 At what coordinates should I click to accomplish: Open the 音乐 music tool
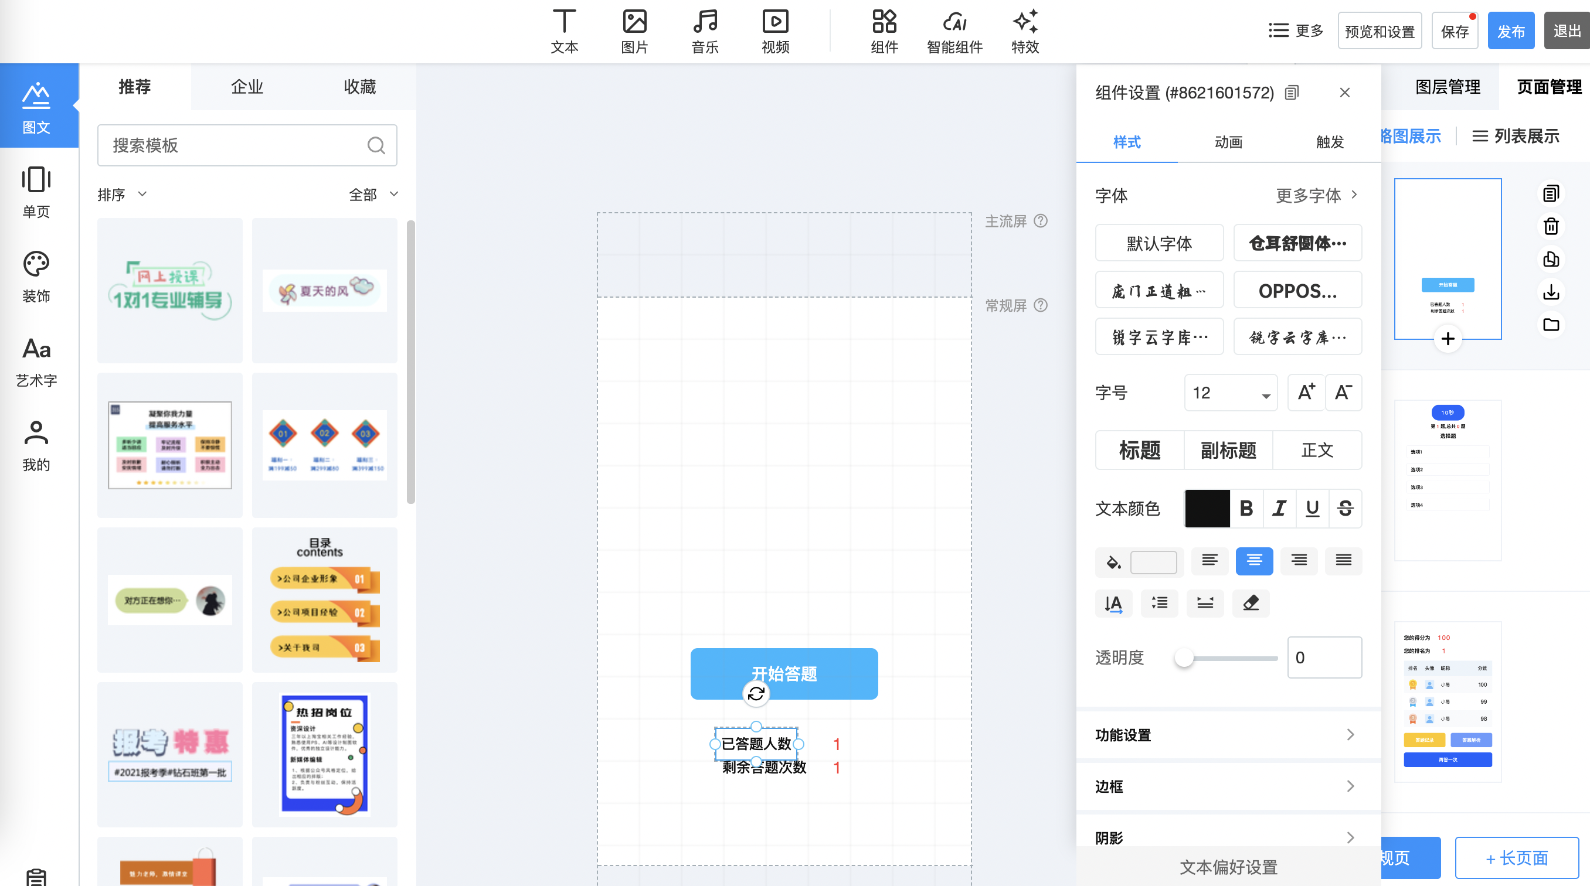[x=705, y=32]
